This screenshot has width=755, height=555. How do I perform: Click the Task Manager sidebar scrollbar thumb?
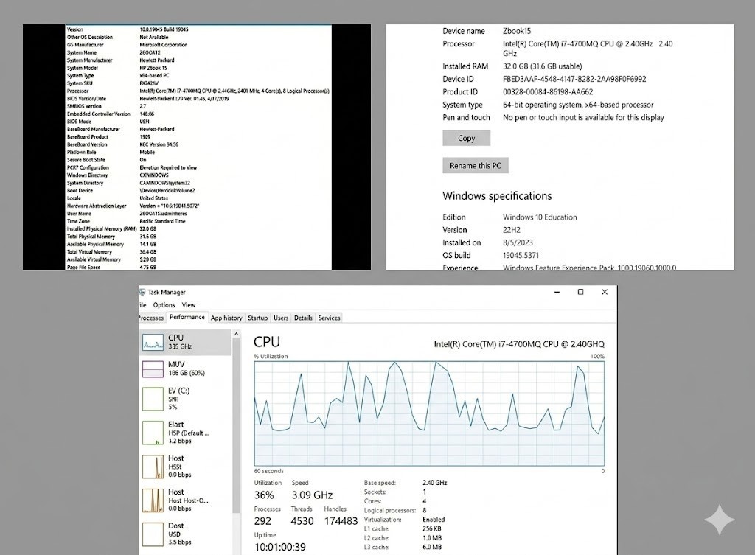coord(236,426)
